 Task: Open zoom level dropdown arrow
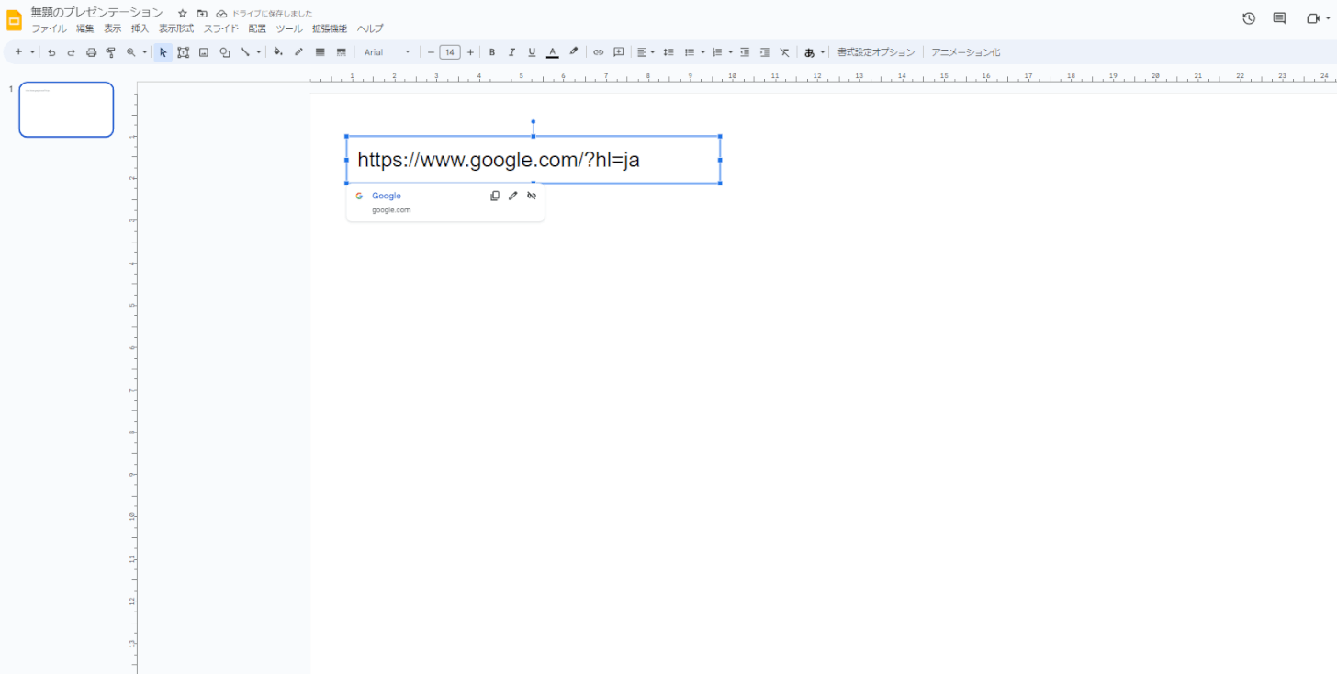[x=145, y=52]
